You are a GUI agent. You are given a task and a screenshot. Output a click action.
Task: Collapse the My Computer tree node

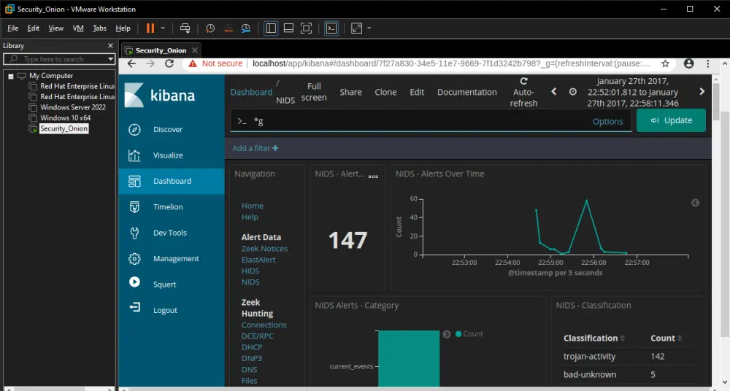(11, 76)
